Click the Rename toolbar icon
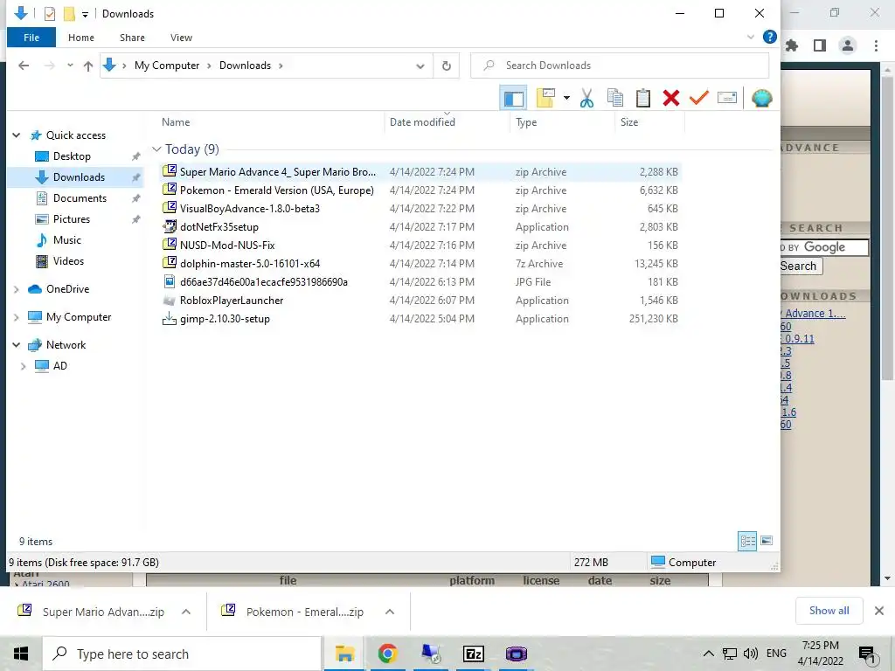This screenshot has height=671, width=895. pyautogui.click(x=727, y=98)
